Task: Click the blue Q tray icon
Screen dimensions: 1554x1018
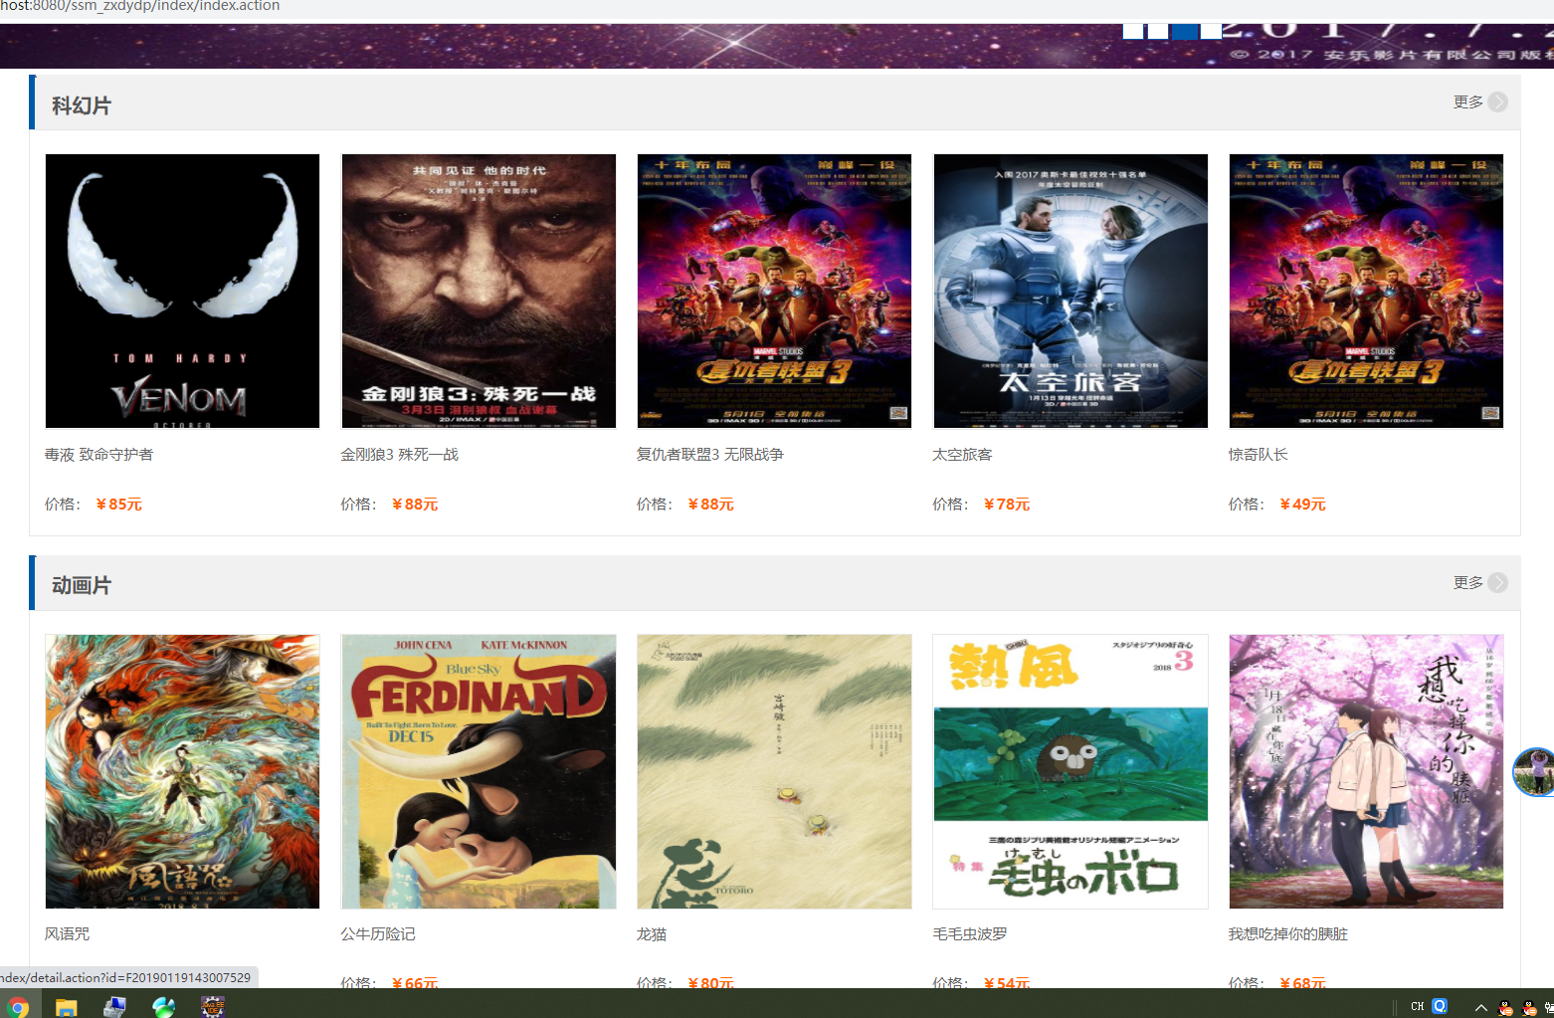Action: tap(1440, 1006)
